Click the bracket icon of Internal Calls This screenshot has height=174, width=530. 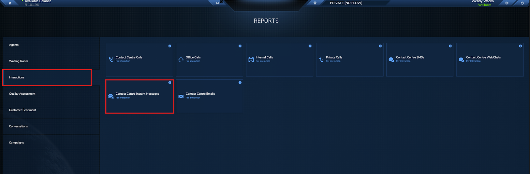click(x=251, y=60)
